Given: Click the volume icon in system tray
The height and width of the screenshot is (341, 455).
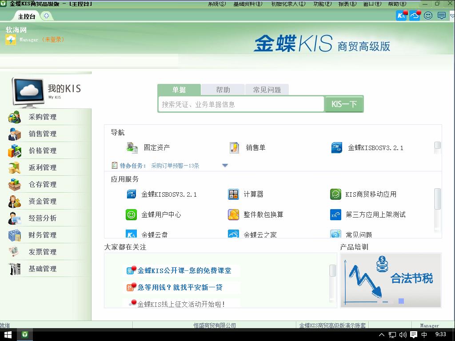Looking at the screenshot, I should [403, 335].
